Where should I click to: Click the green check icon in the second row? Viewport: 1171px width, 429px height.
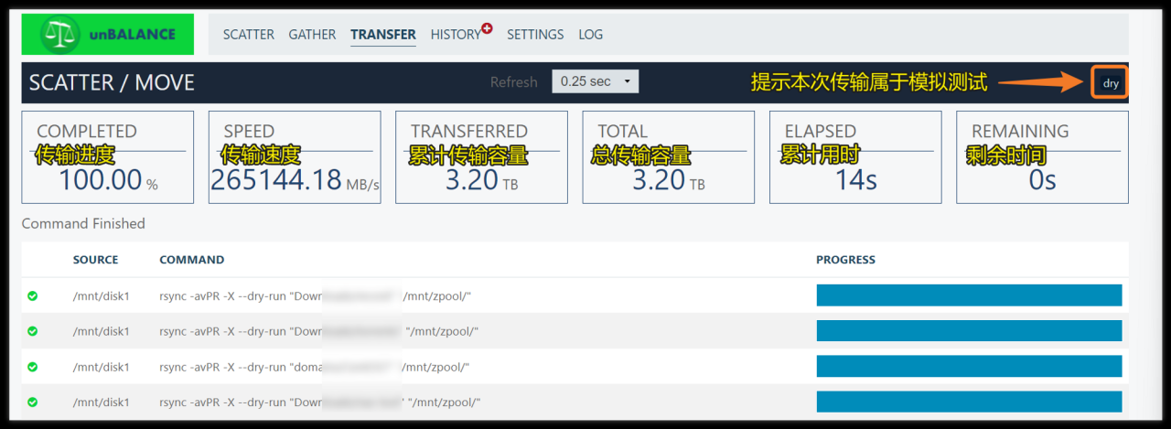33,331
